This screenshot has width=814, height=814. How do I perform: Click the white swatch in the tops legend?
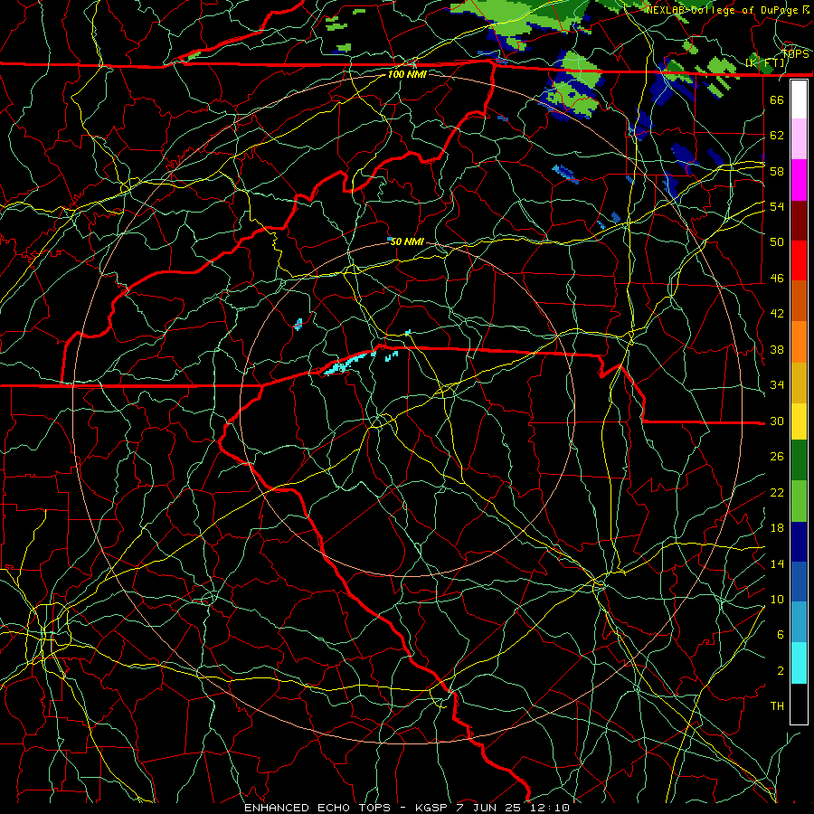coord(799,99)
